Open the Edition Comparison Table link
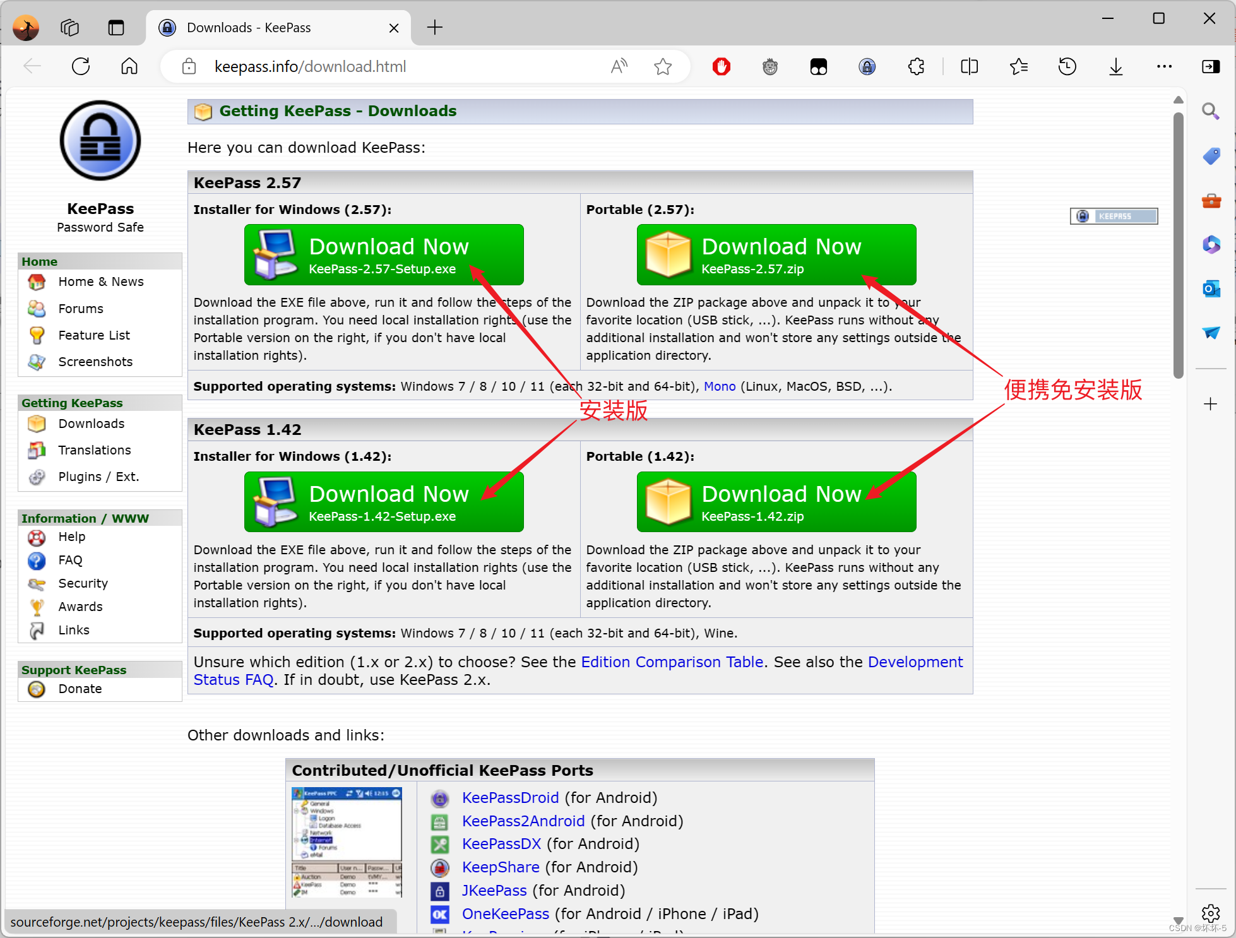This screenshot has height=938, width=1236. pyautogui.click(x=672, y=662)
